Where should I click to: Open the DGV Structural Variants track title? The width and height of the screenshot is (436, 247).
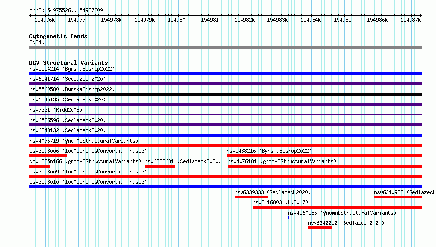tap(69, 63)
